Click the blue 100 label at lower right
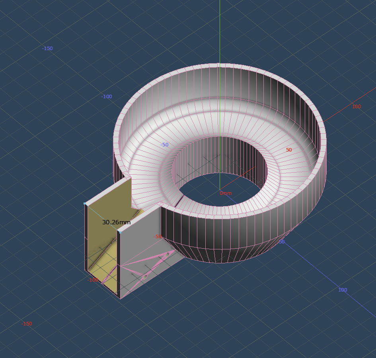 click(x=343, y=290)
